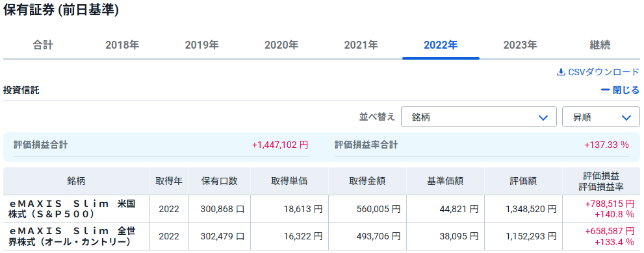
Task: Switch to the 2018年 tab
Action: click(x=122, y=45)
